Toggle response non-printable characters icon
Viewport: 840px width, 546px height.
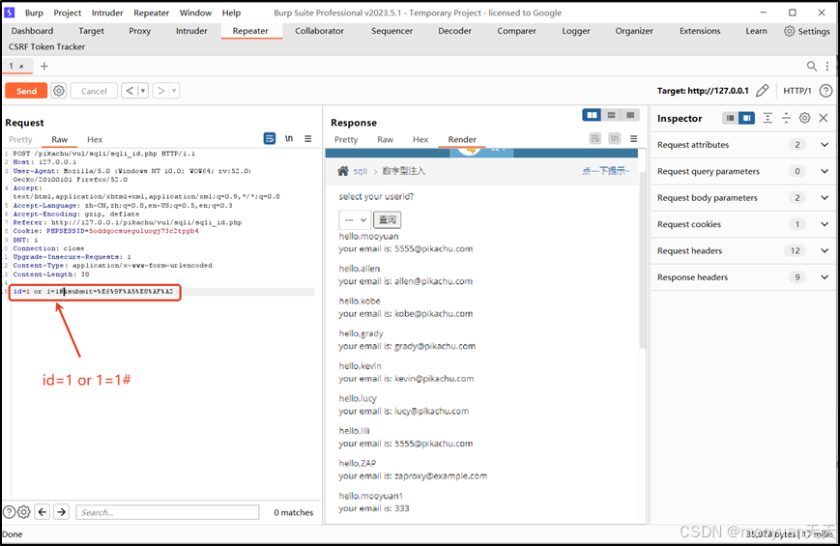(x=615, y=139)
